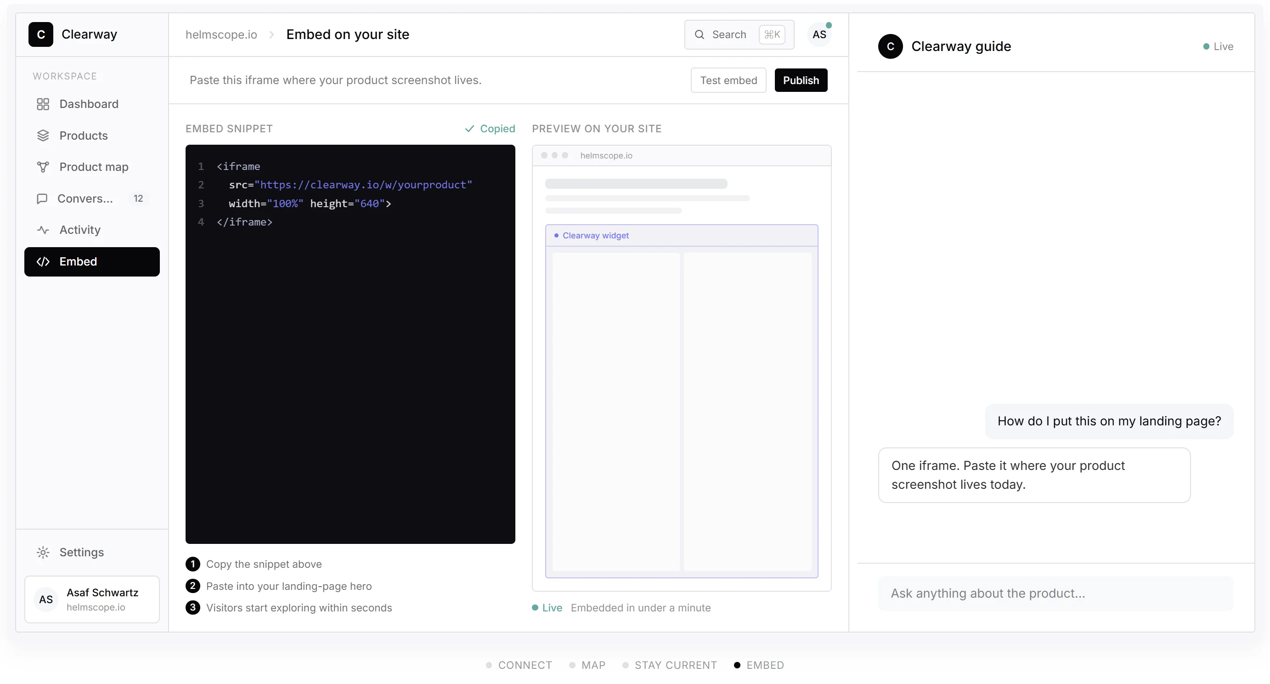This screenshot has width=1270, height=684.
Task: Click the Ask anything about the product input
Action: 1056,593
